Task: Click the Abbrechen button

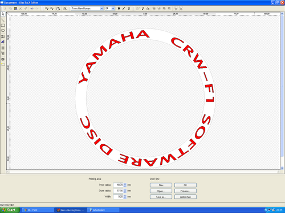Action: pos(185,197)
